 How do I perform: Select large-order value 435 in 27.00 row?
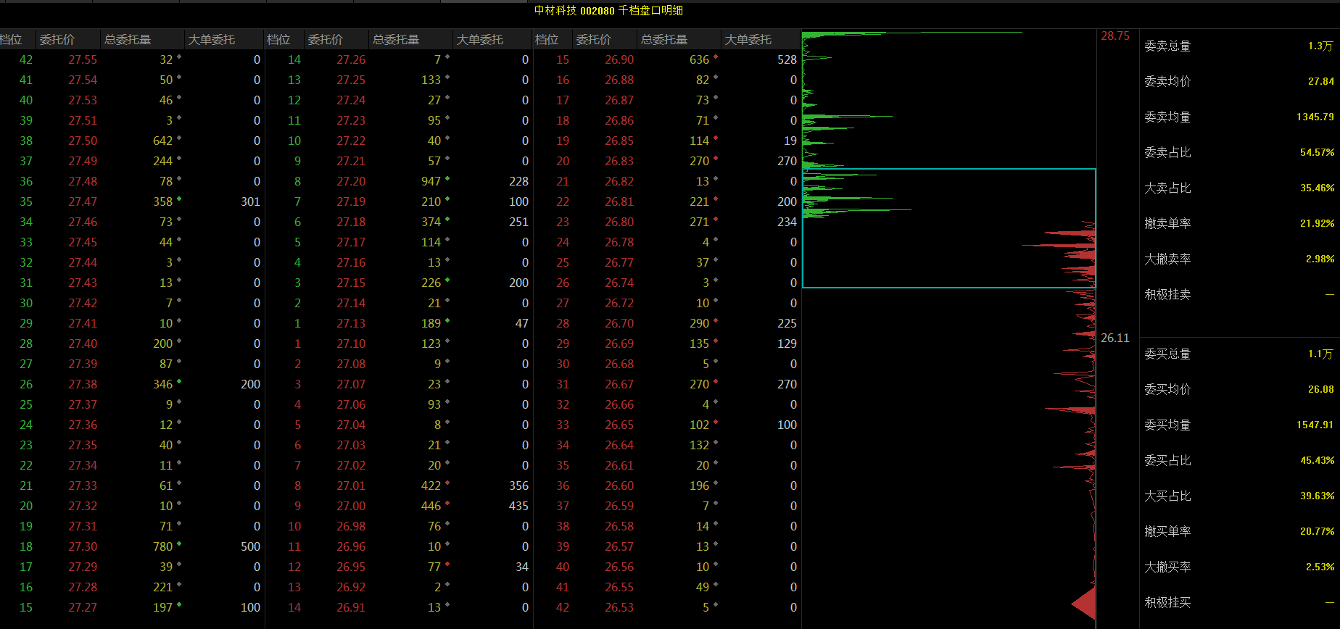click(x=518, y=506)
